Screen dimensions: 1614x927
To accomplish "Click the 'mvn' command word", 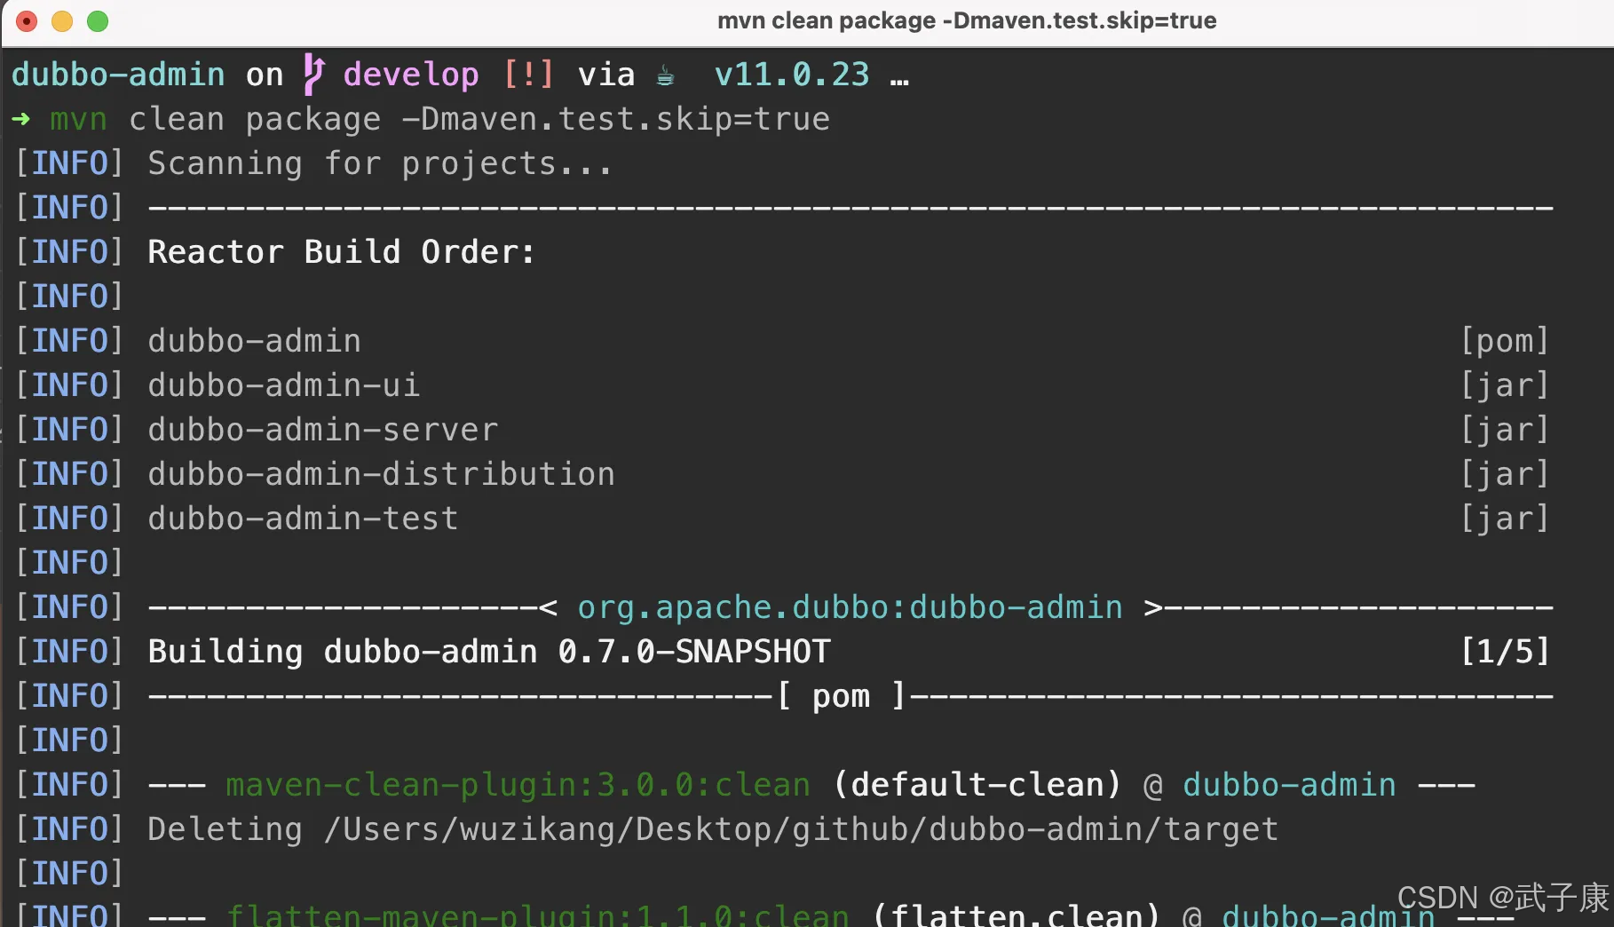I will (78, 119).
